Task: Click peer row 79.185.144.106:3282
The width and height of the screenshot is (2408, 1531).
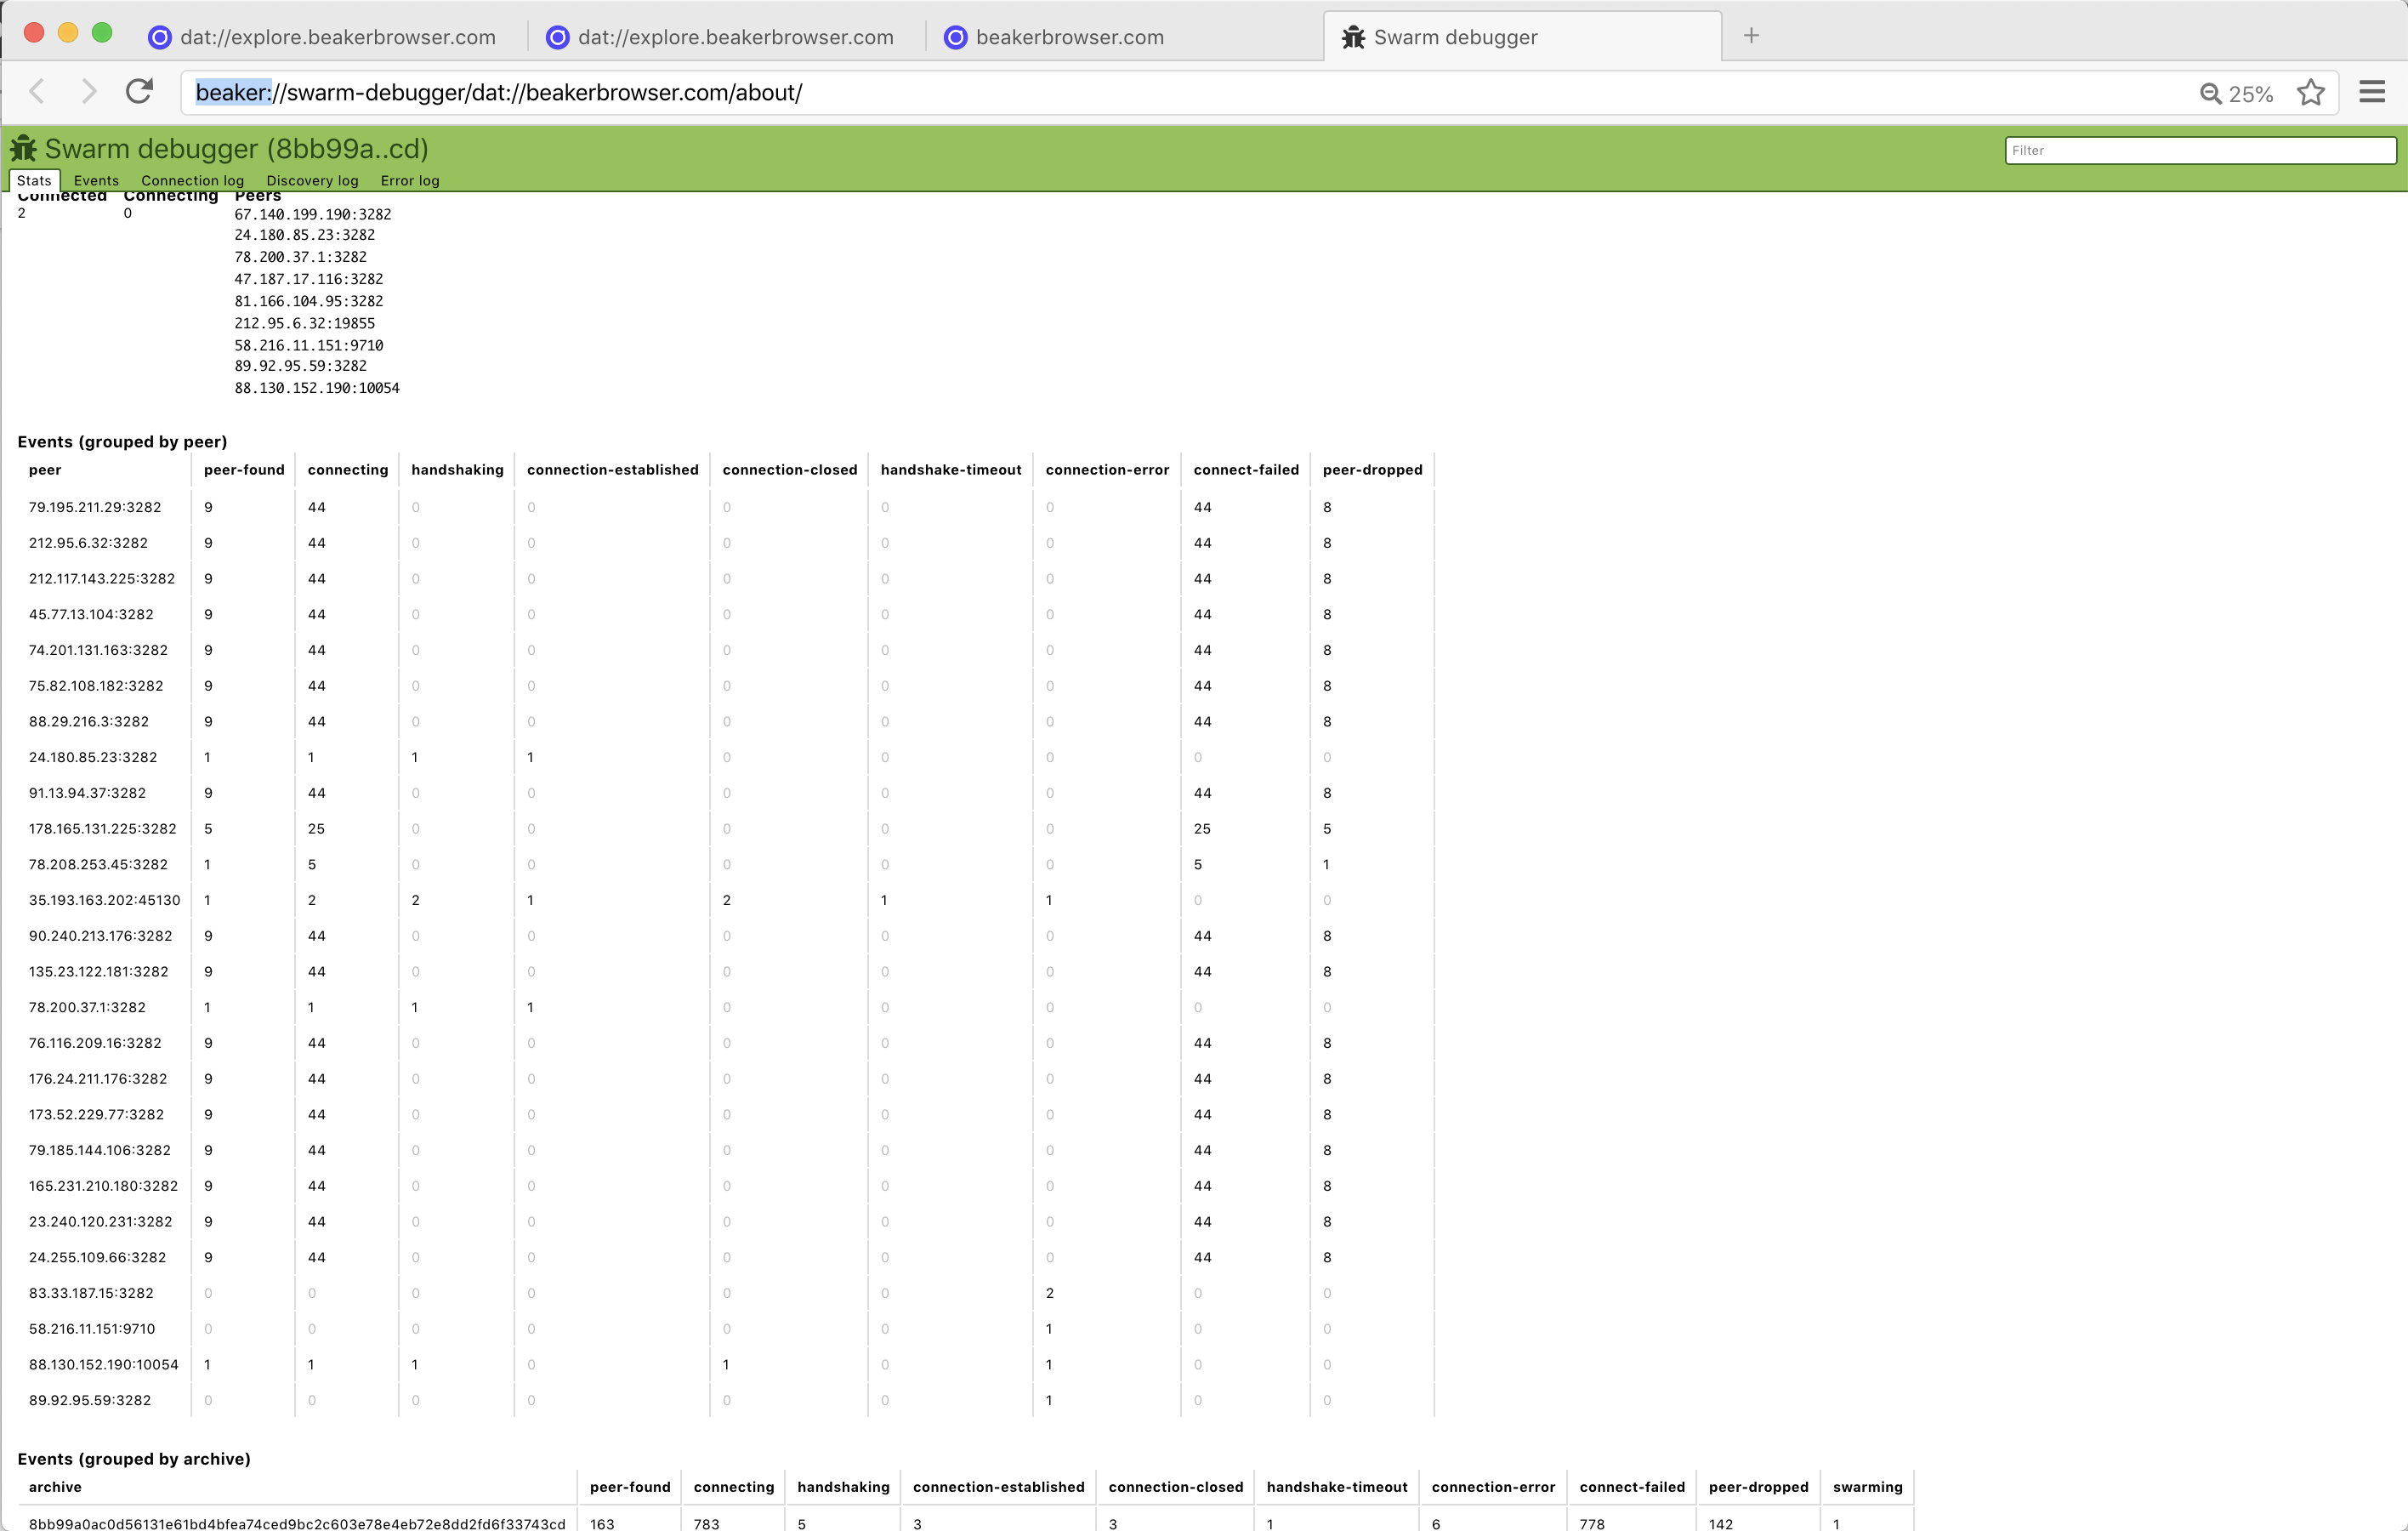Action: click(x=725, y=1150)
